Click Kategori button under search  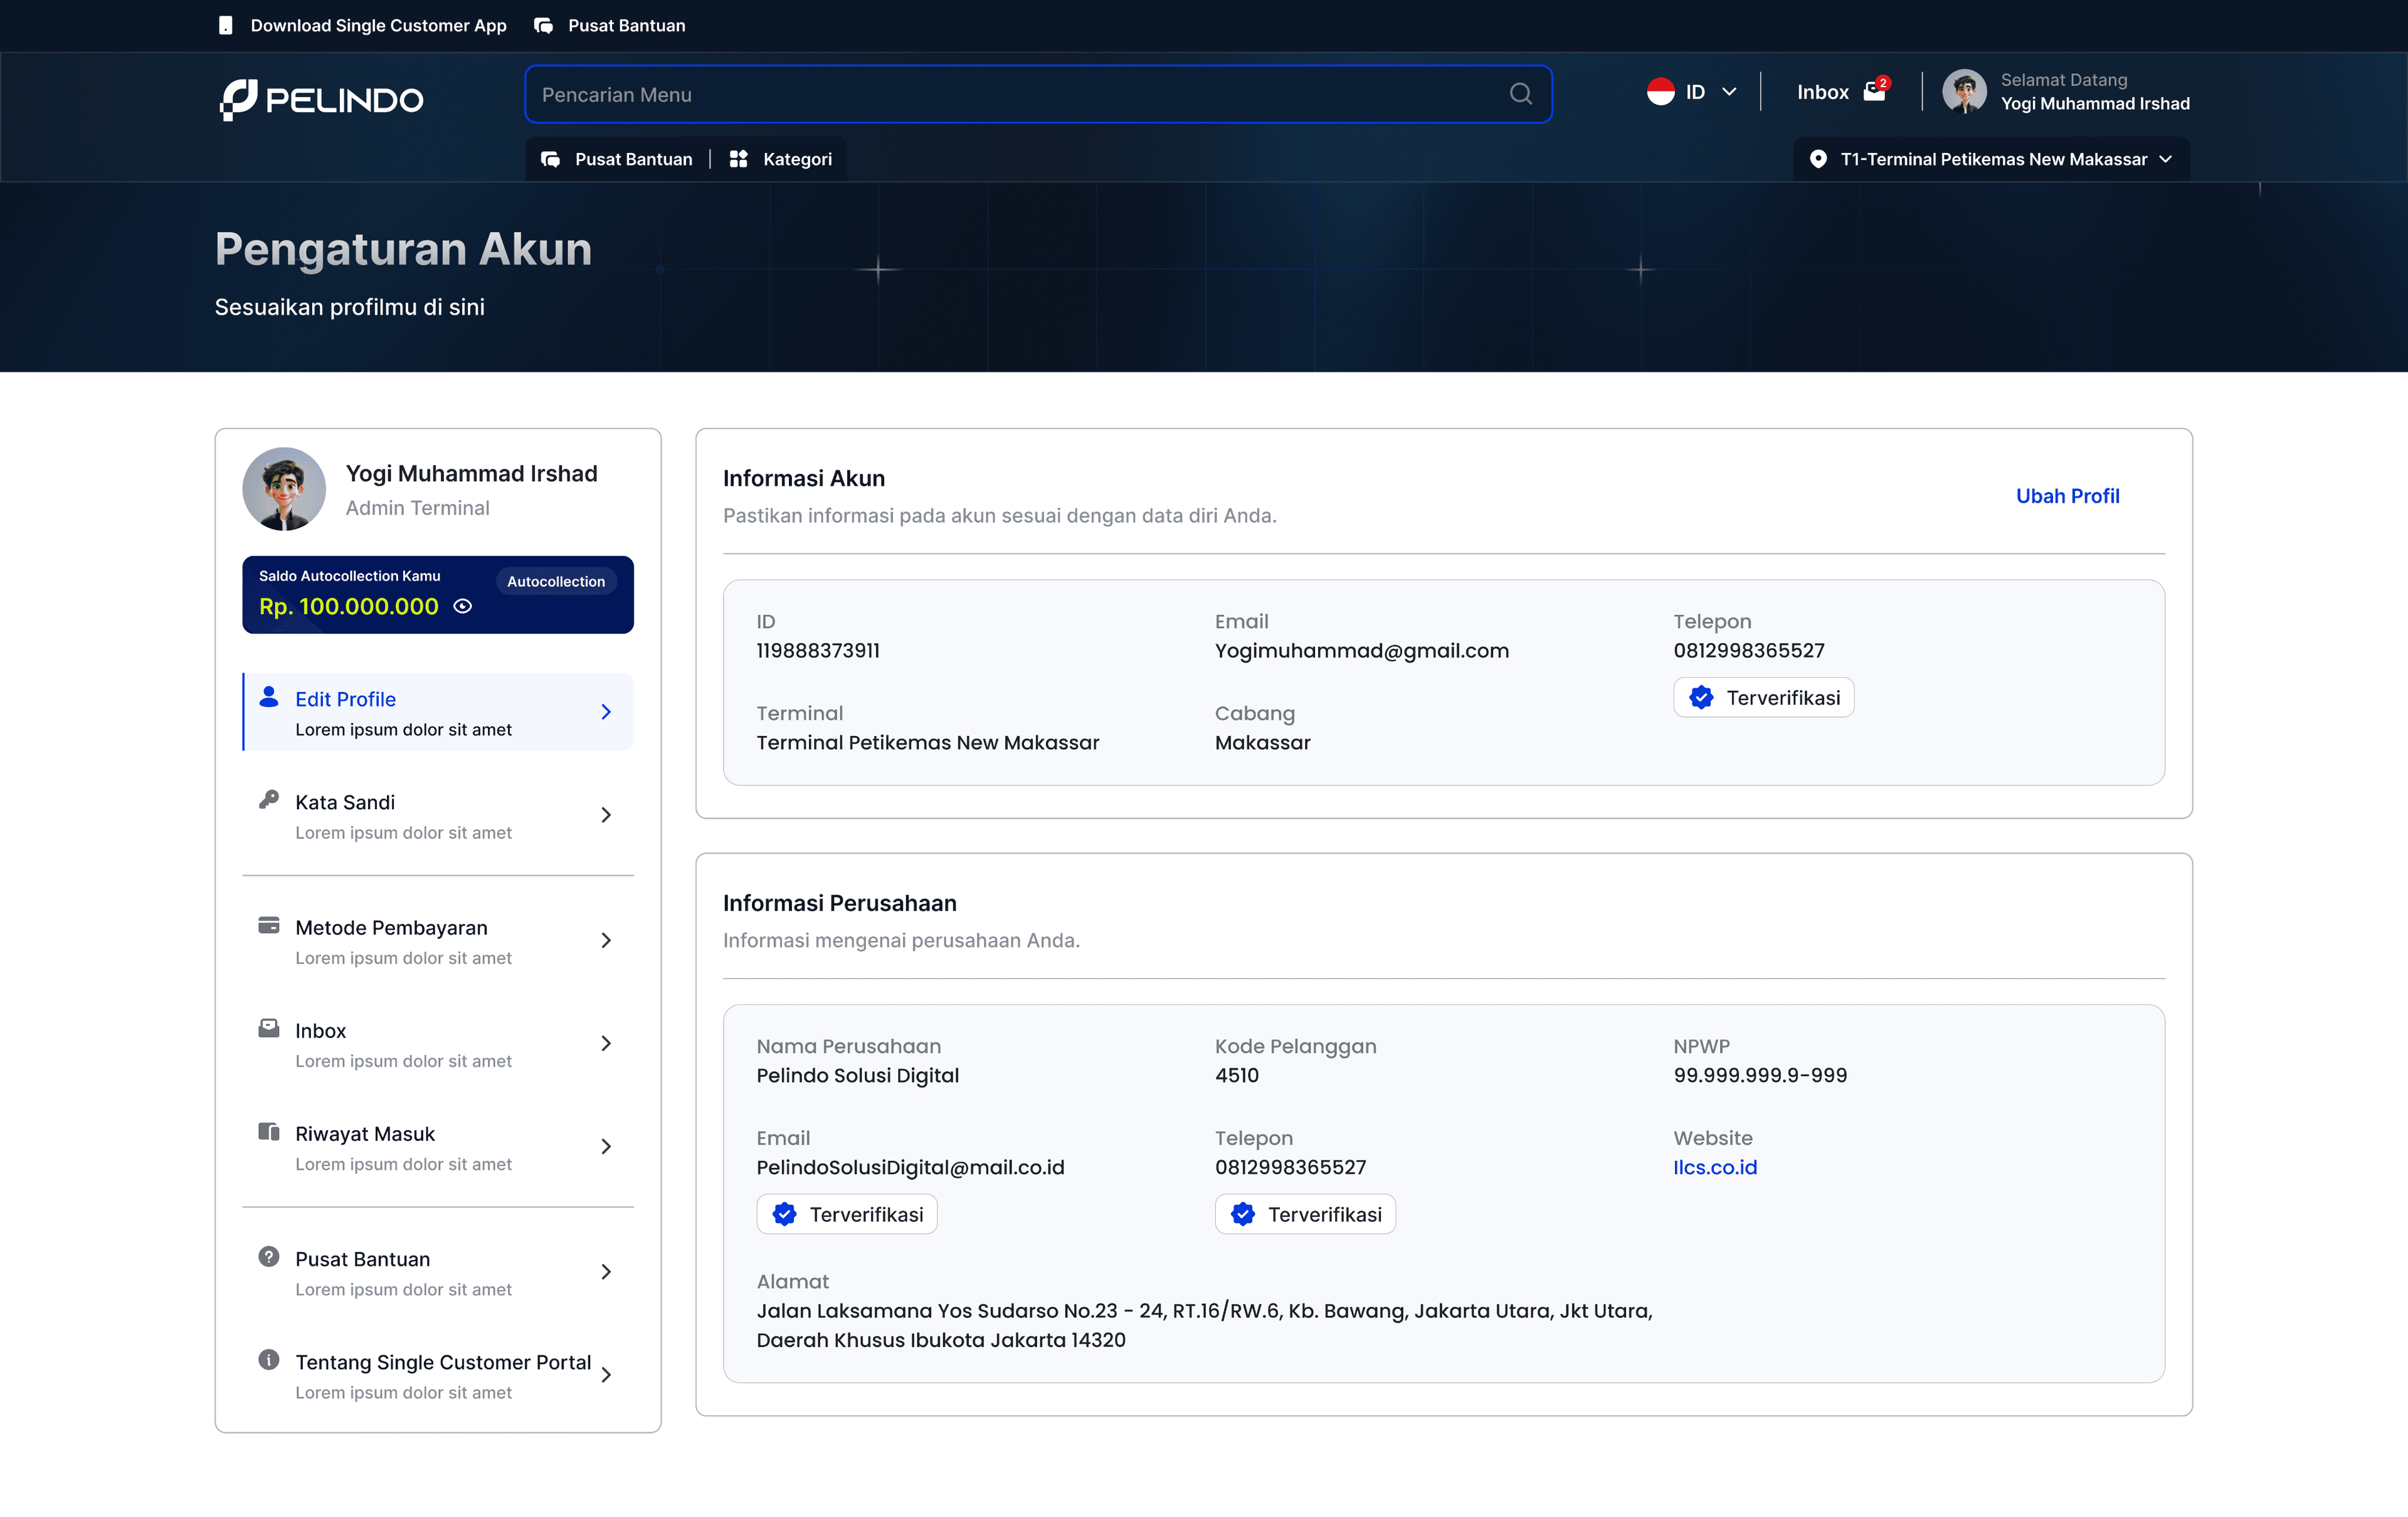781,159
